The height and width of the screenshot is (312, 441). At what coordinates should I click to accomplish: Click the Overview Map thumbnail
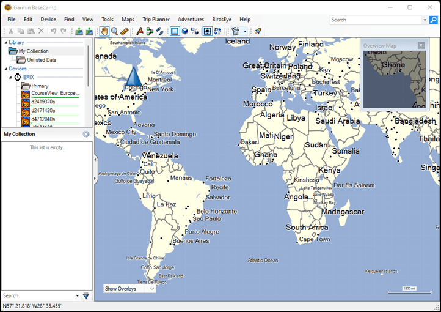pyautogui.click(x=395, y=79)
